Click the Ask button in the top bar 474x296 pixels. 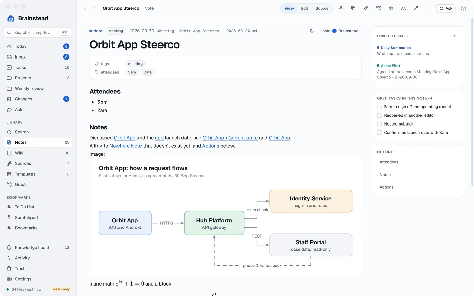coord(446,8)
